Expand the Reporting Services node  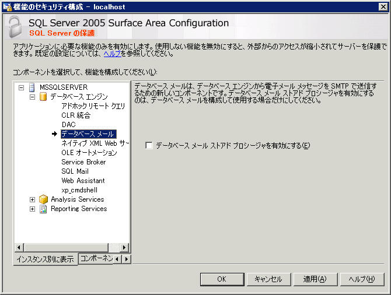(x=33, y=209)
